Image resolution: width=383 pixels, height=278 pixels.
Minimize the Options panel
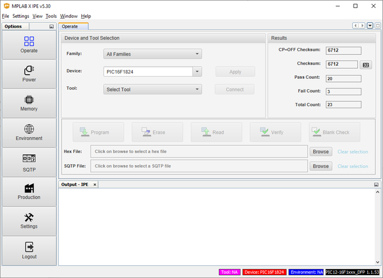[51, 27]
